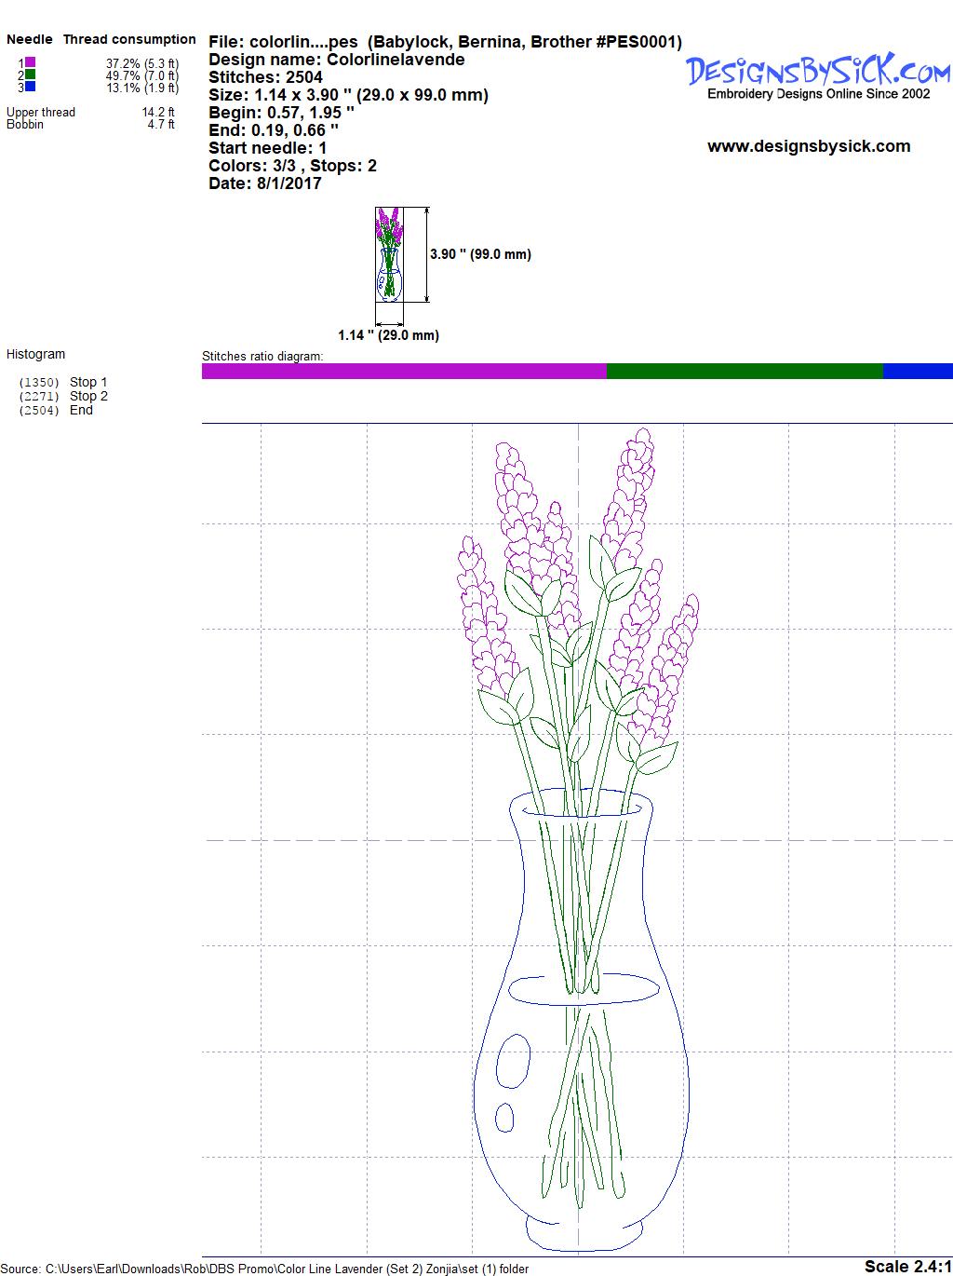This screenshot has width=953, height=1276.
Task: Pick the blue needle 3 color swatch
Action: tap(31, 87)
